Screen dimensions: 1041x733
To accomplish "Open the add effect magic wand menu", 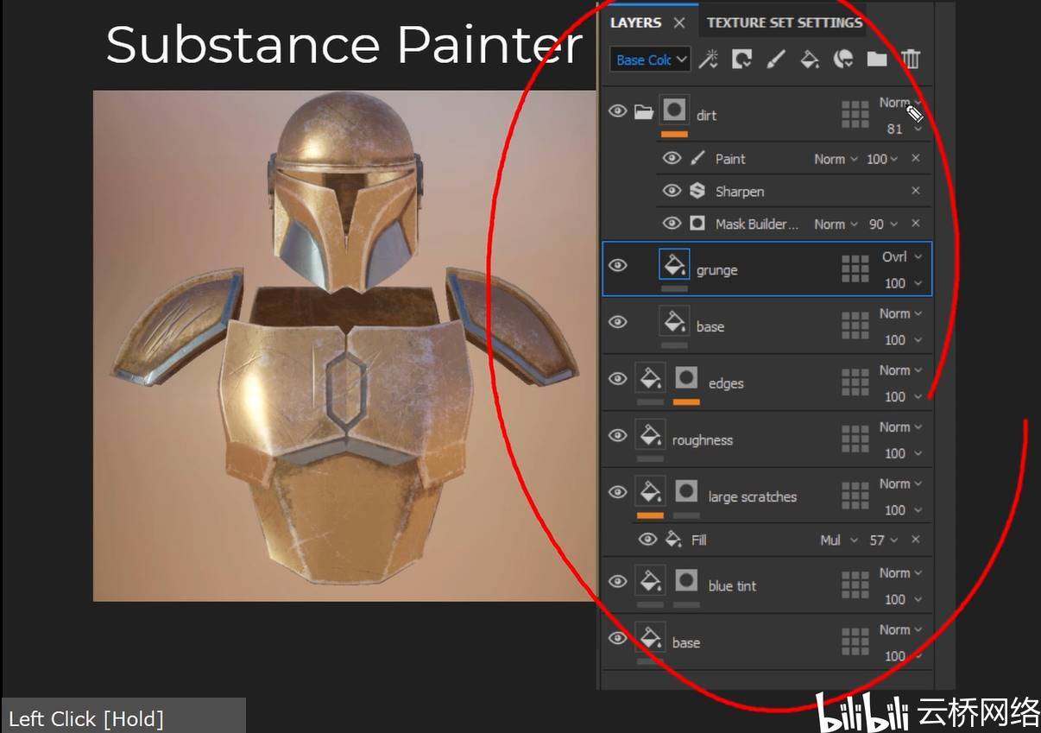I will click(x=708, y=59).
